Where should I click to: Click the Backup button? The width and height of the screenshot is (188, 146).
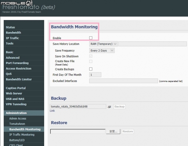click(119, 107)
